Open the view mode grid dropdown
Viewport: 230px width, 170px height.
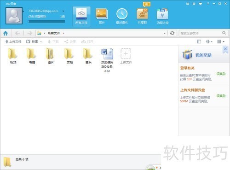[221, 41]
